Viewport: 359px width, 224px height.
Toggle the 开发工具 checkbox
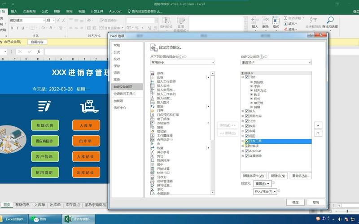coord(246,141)
